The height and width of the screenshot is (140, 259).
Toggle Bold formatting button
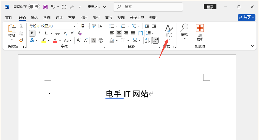32,33
